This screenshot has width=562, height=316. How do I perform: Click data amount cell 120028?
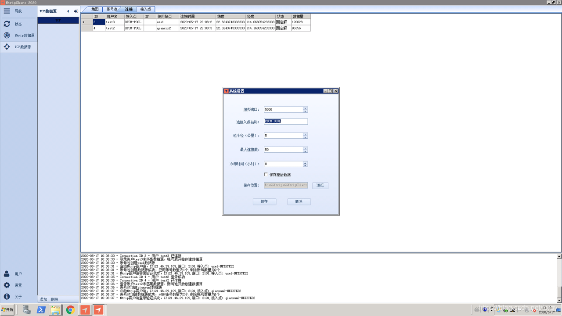(301, 22)
